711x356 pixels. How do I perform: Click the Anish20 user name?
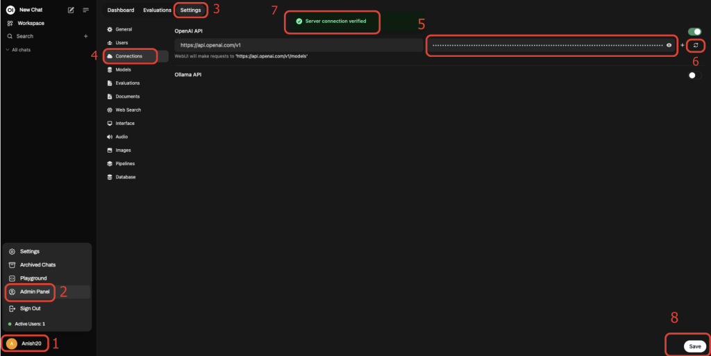click(x=31, y=344)
